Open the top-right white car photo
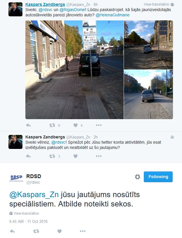Screen dimensions: 182x238 pos(148,45)
